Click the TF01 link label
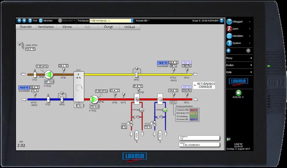 92,111
